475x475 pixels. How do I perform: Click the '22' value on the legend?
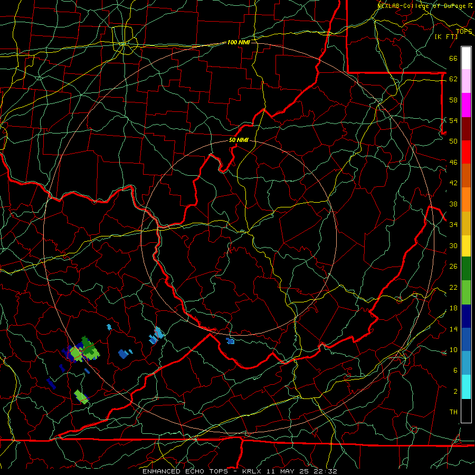[x=453, y=287]
